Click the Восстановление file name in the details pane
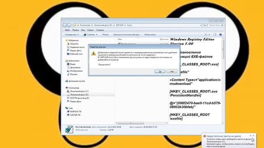This screenshot has height=148, width=264. click(83, 127)
